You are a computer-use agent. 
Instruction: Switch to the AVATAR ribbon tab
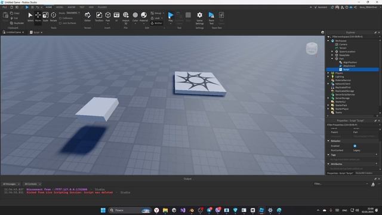pyautogui.click(x=72, y=7)
